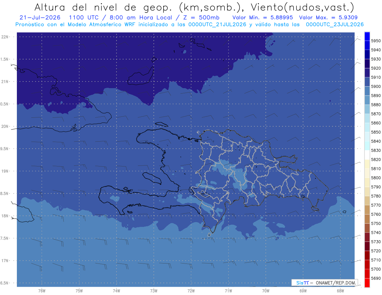This screenshot has height=295, width=382.
Task: Pick the colorbar swatch between 5890 and 5900
Action: 367,91
